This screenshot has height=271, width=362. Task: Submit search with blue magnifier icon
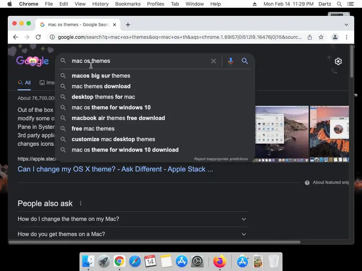[x=245, y=61]
